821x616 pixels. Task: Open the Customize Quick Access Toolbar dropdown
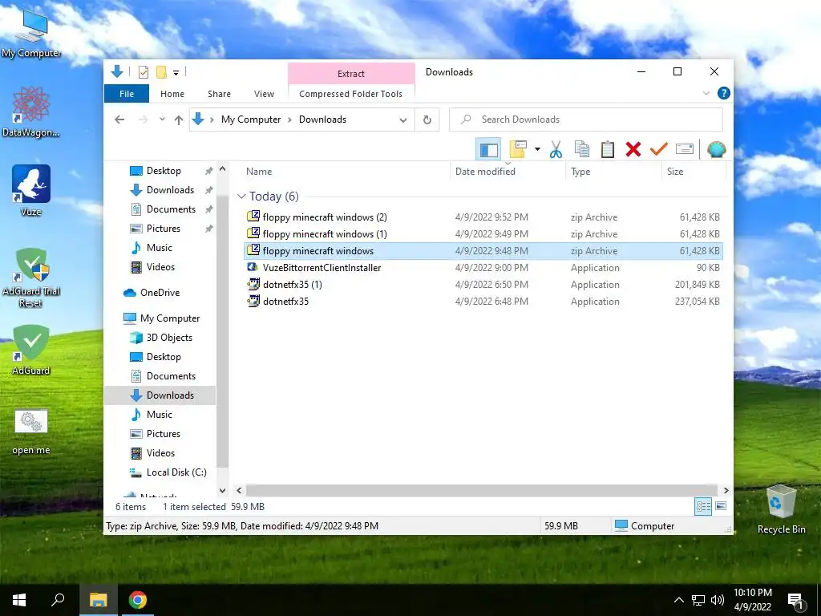(176, 73)
